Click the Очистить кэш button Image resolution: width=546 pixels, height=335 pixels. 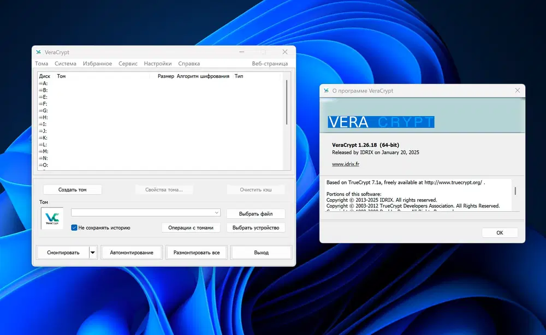(256, 189)
